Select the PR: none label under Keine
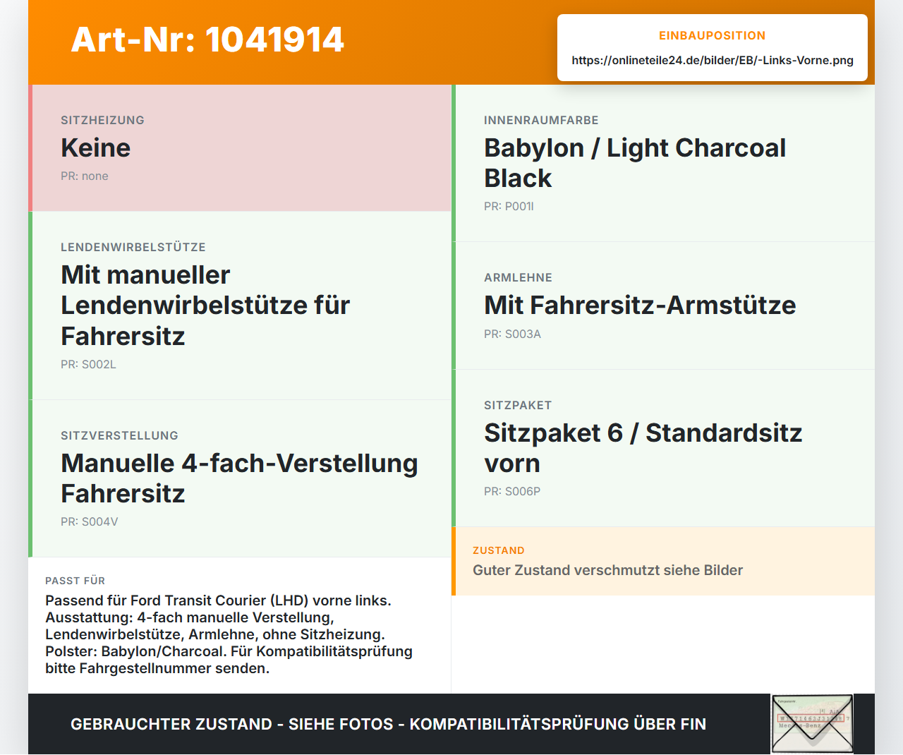 85,176
